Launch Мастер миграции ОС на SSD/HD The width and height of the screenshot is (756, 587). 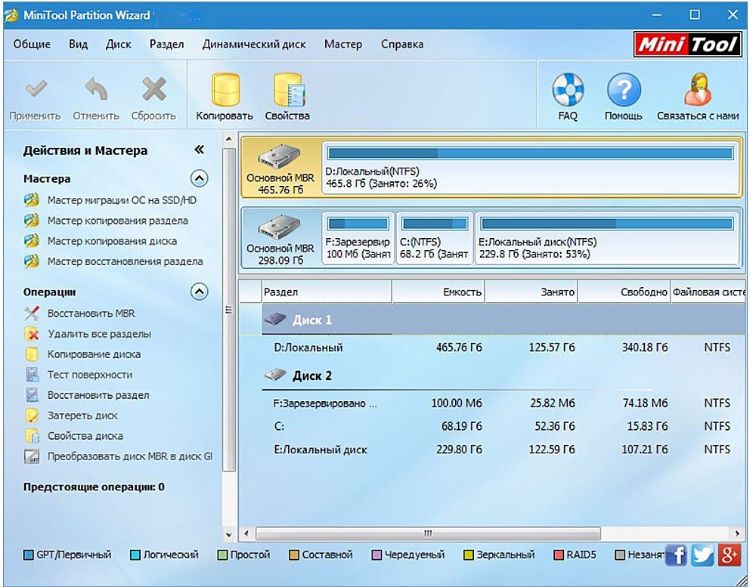pos(122,200)
